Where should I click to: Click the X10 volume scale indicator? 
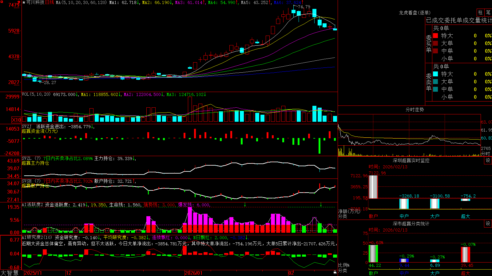pyautogui.click(x=16, y=120)
